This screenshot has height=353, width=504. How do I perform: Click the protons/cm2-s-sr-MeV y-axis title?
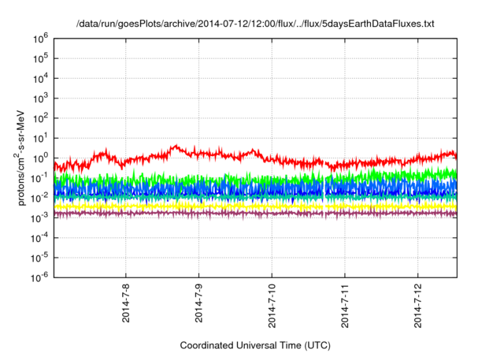tap(20, 158)
